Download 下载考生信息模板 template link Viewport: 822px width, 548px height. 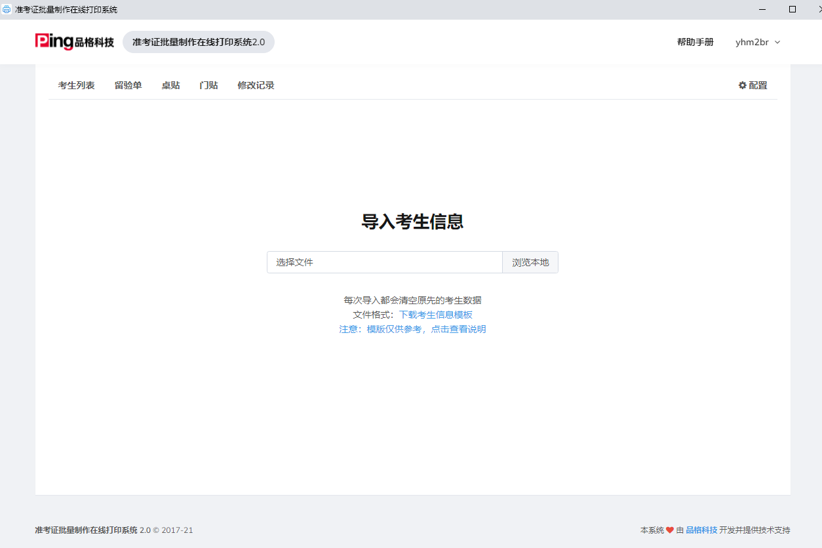(x=436, y=315)
